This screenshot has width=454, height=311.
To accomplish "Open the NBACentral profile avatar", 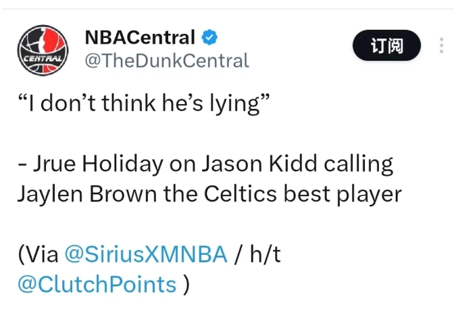I will pos(43,48).
